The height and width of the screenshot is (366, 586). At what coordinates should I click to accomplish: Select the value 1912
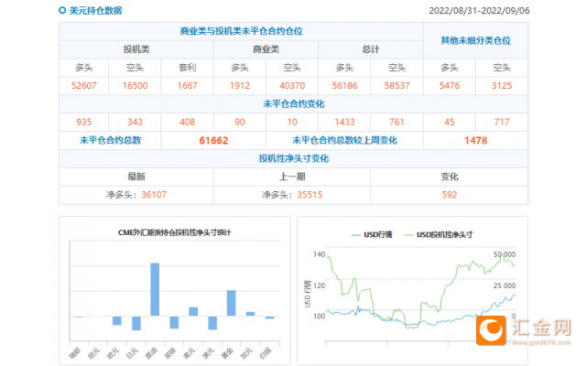(x=240, y=86)
